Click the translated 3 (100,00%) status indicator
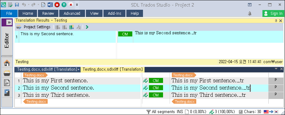This screenshot has height=115, width=285. (222, 112)
